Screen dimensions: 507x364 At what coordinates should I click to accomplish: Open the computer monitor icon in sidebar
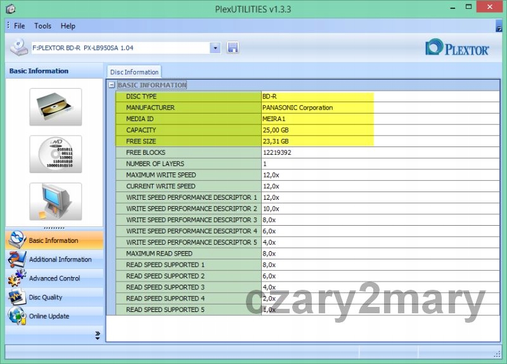coord(55,202)
